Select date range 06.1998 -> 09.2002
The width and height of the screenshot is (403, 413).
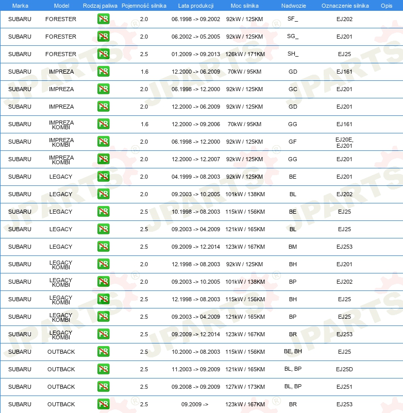click(x=196, y=19)
